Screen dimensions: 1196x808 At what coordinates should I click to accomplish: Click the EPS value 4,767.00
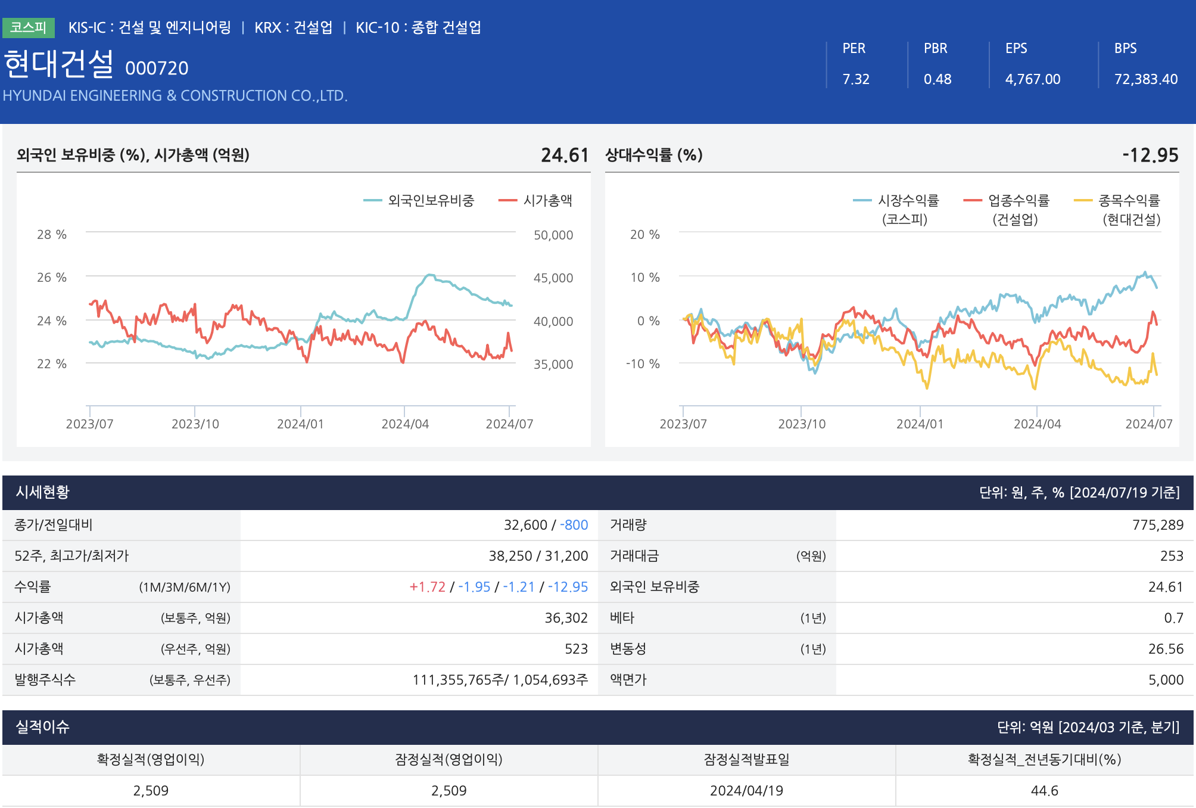click(1033, 79)
